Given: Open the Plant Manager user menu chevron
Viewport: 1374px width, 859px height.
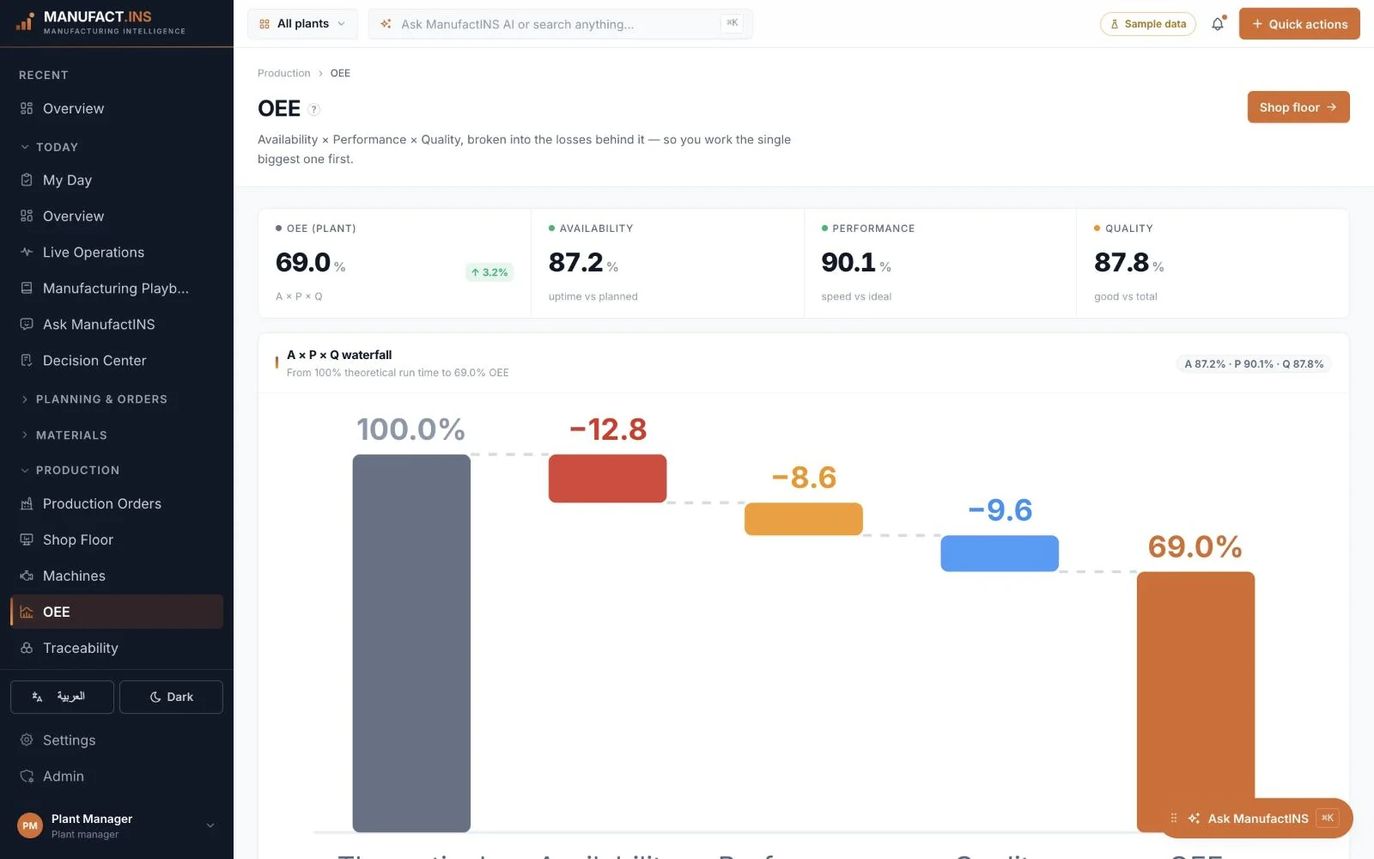Looking at the screenshot, I should point(210,825).
